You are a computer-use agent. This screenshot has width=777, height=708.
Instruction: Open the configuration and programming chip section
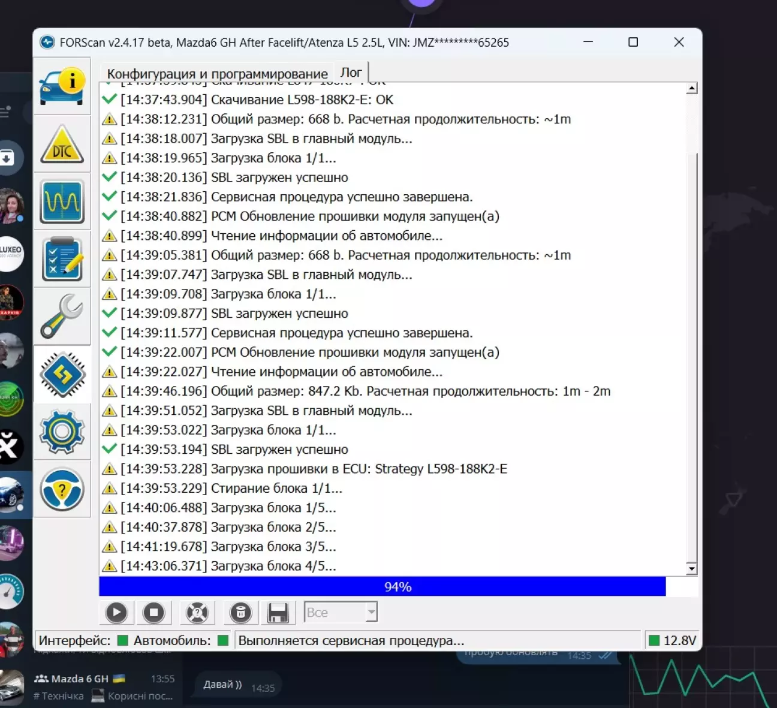[x=62, y=375]
